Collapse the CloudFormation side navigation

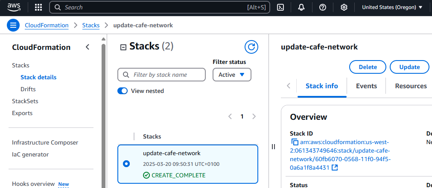click(x=88, y=47)
